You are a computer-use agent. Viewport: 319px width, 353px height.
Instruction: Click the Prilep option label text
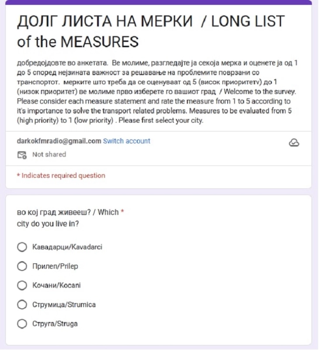click(55, 266)
